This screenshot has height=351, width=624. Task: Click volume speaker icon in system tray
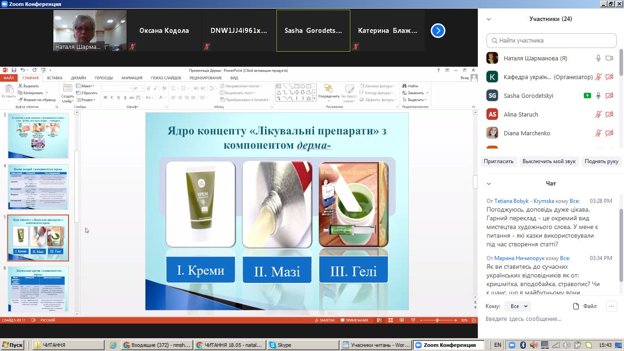pyautogui.click(x=567, y=345)
